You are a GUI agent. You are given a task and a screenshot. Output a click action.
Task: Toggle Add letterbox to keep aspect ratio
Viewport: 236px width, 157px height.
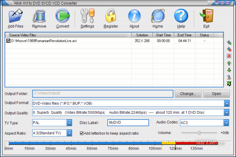coord(82,133)
